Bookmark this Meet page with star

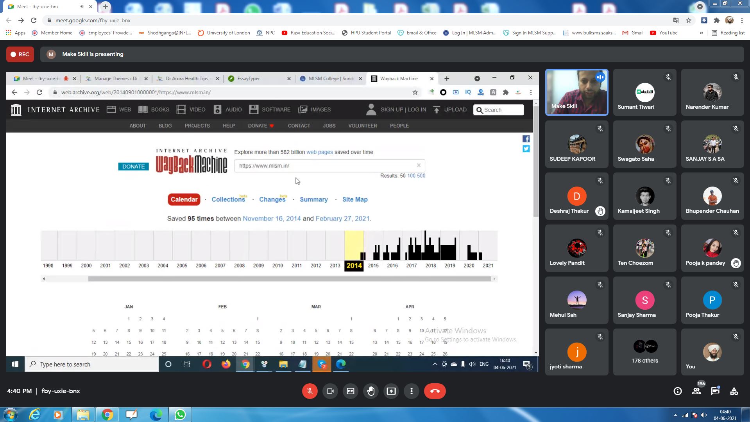coord(689,20)
